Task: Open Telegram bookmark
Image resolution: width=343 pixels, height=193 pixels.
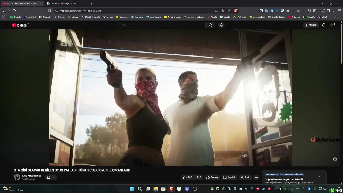Action: point(137,17)
